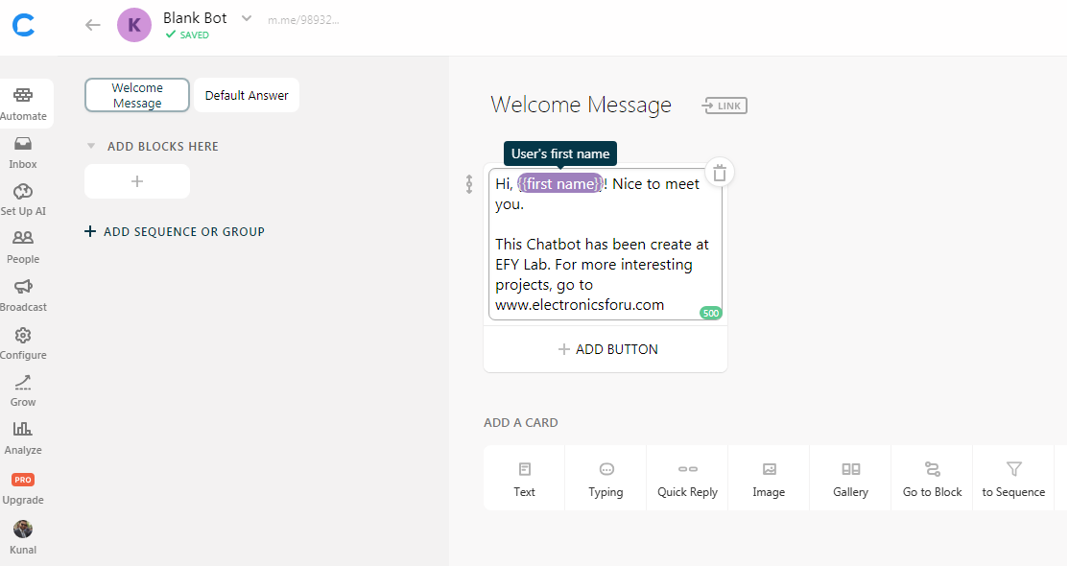Open the Automate section in sidebar
1069x566 pixels.
pos(23,104)
